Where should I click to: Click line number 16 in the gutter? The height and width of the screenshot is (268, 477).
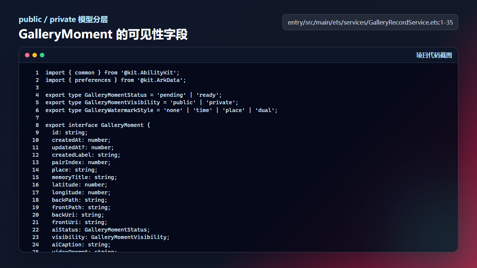(x=35, y=185)
